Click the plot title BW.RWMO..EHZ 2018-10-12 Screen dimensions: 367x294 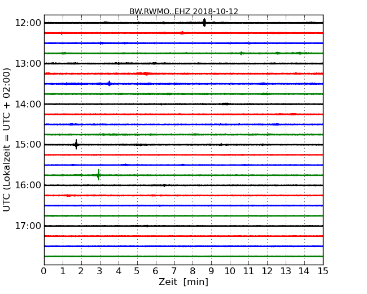click(x=183, y=11)
